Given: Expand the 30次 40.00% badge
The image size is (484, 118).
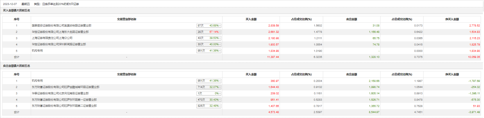Looking at the screenshot, I should click(x=209, y=44).
